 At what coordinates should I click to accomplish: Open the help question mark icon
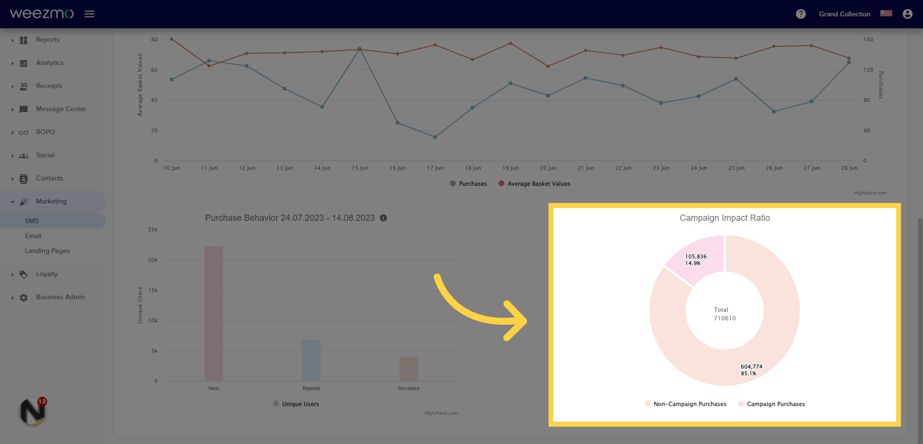tap(800, 14)
